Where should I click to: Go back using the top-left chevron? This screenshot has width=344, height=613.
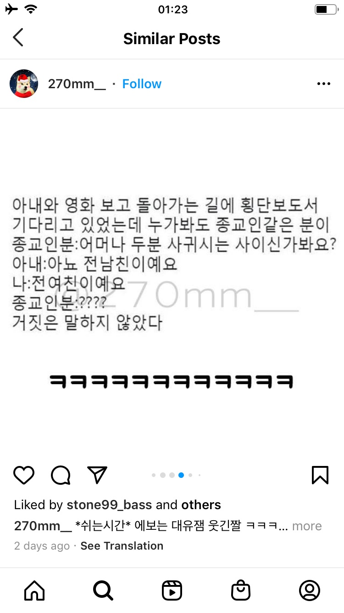tap(18, 38)
